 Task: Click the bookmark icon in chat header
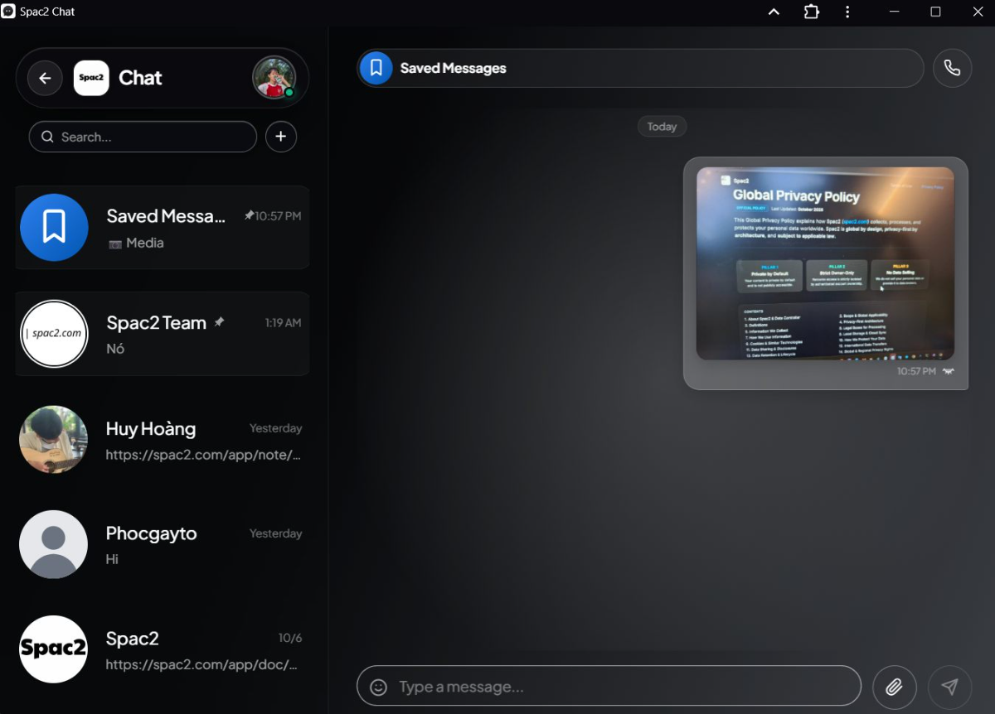pos(376,68)
